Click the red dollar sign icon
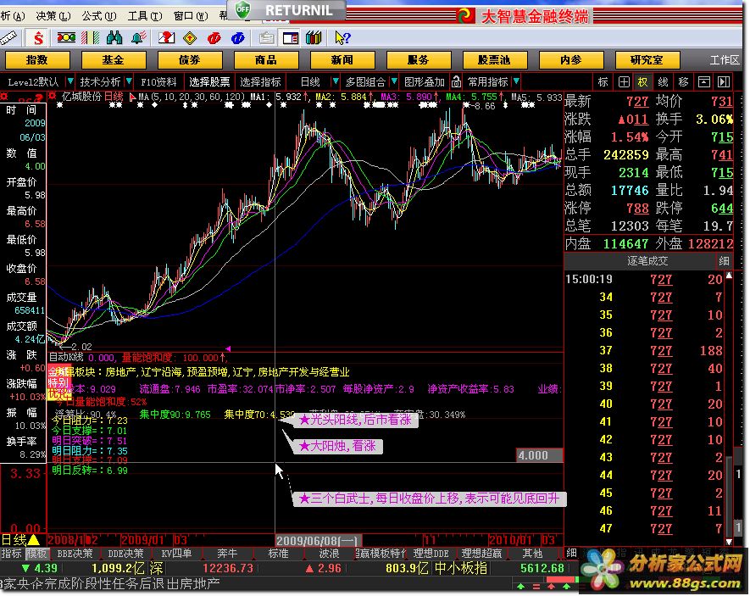 pyautogui.click(x=38, y=38)
